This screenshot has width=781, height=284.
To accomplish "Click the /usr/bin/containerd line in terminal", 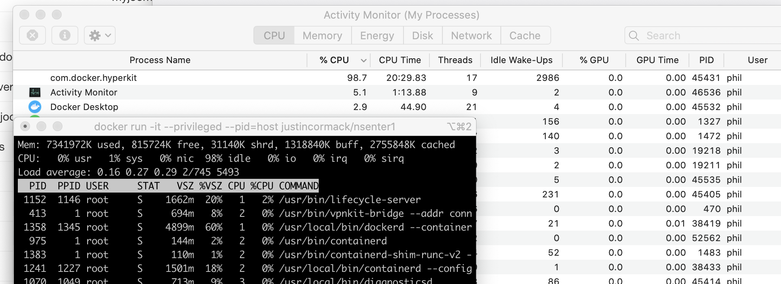I will tap(245, 241).
